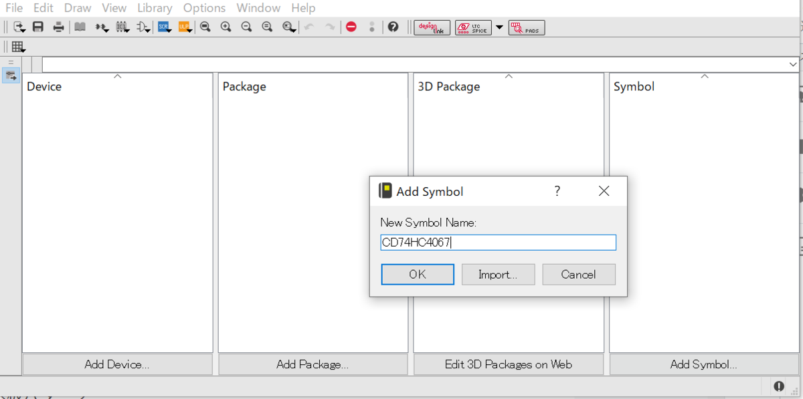Click the Symbol column sort chevron
803x399 pixels.
click(x=704, y=76)
